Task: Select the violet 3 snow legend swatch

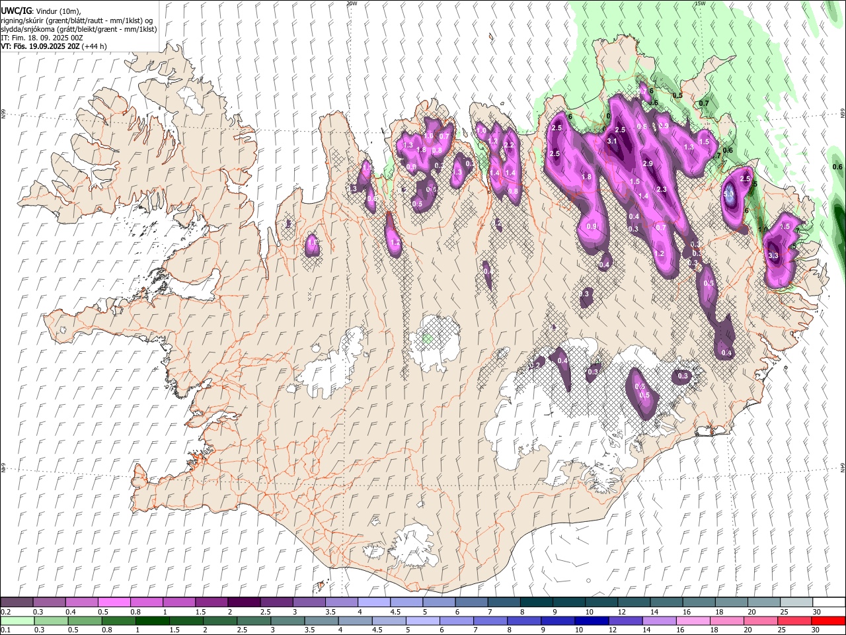Action: (309, 602)
